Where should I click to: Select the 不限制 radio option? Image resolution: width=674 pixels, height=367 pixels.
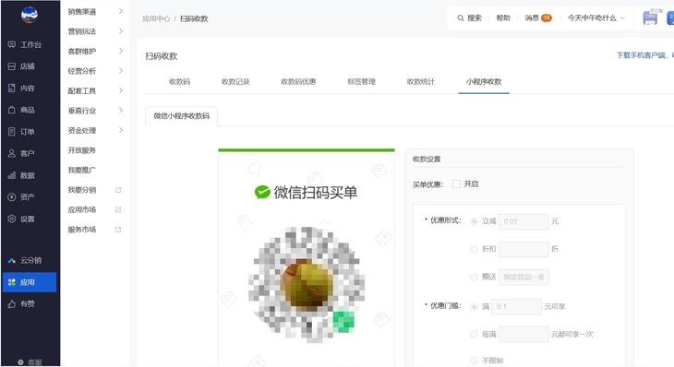pyautogui.click(x=474, y=361)
